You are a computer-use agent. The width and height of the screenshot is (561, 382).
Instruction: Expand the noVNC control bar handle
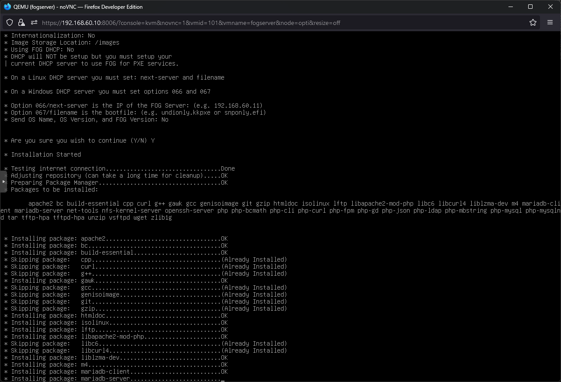pyautogui.click(x=4, y=181)
